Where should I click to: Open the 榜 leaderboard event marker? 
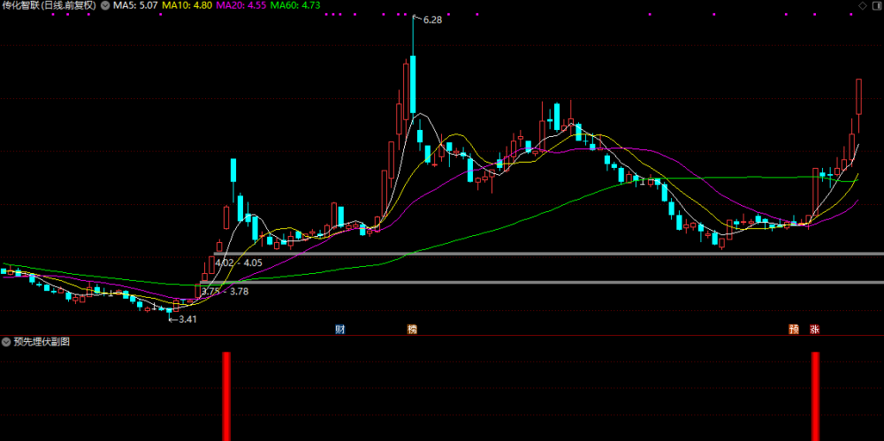(413, 330)
